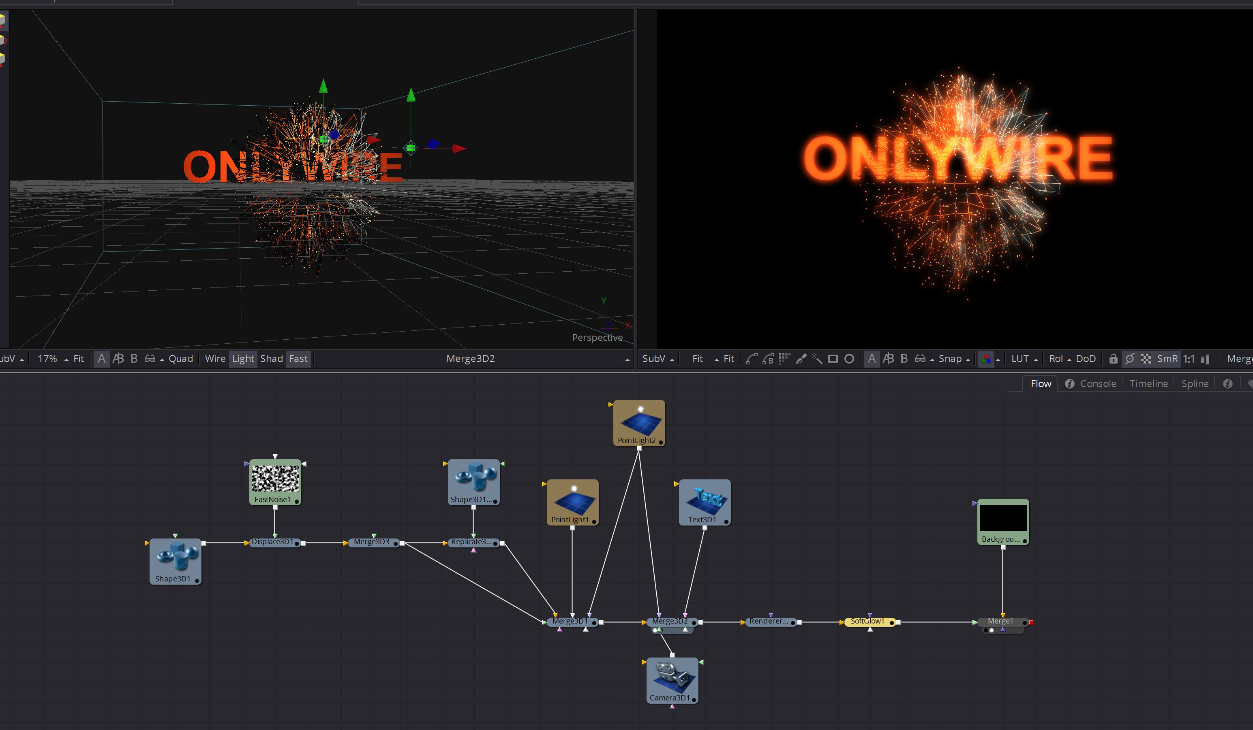1253x730 pixels.
Task: Click the Perspective view label
Action: [x=597, y=338]
